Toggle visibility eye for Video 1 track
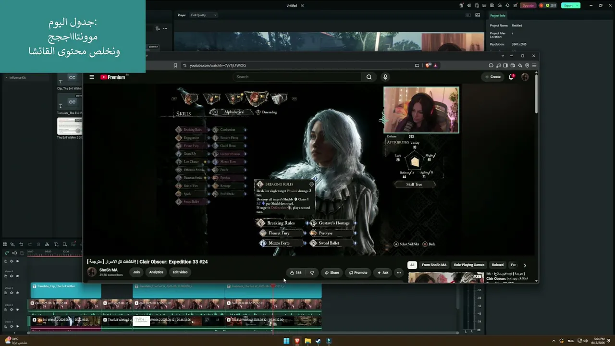Image resolution: width=615 pixels, height=346 pixels. 17,326
